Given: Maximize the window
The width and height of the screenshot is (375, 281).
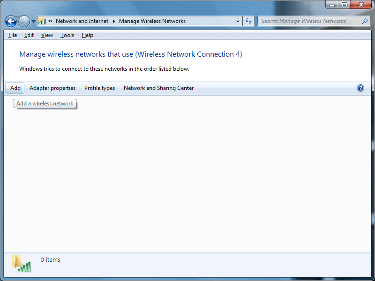Looking at the screenshot, I should (x=345, y=5).
